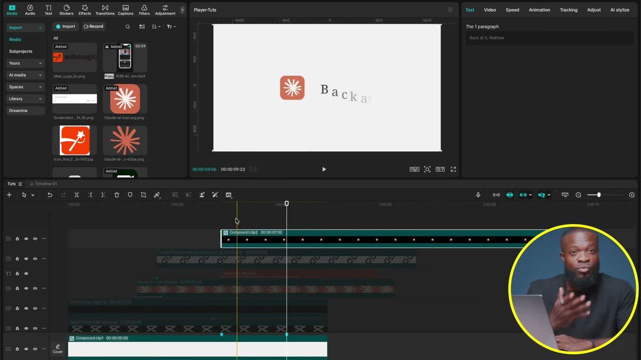Lock the Compound clip2 track

17,239
